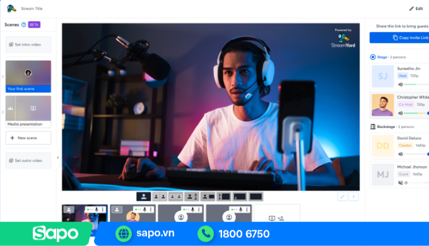Click the drag handle beside Your first scene
This screenshot has width=429, height=246.
tap(3, 76)
